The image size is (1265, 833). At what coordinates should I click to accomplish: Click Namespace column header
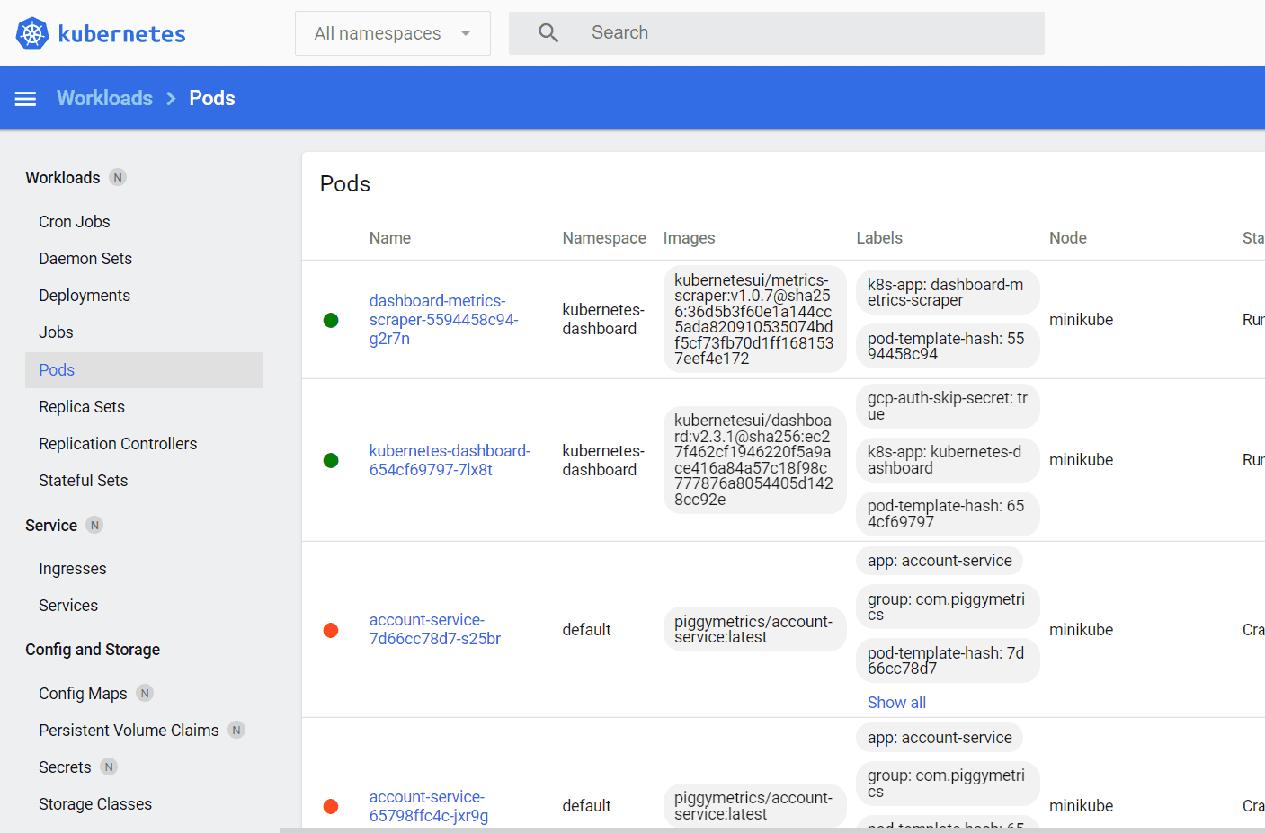point(604,238)
